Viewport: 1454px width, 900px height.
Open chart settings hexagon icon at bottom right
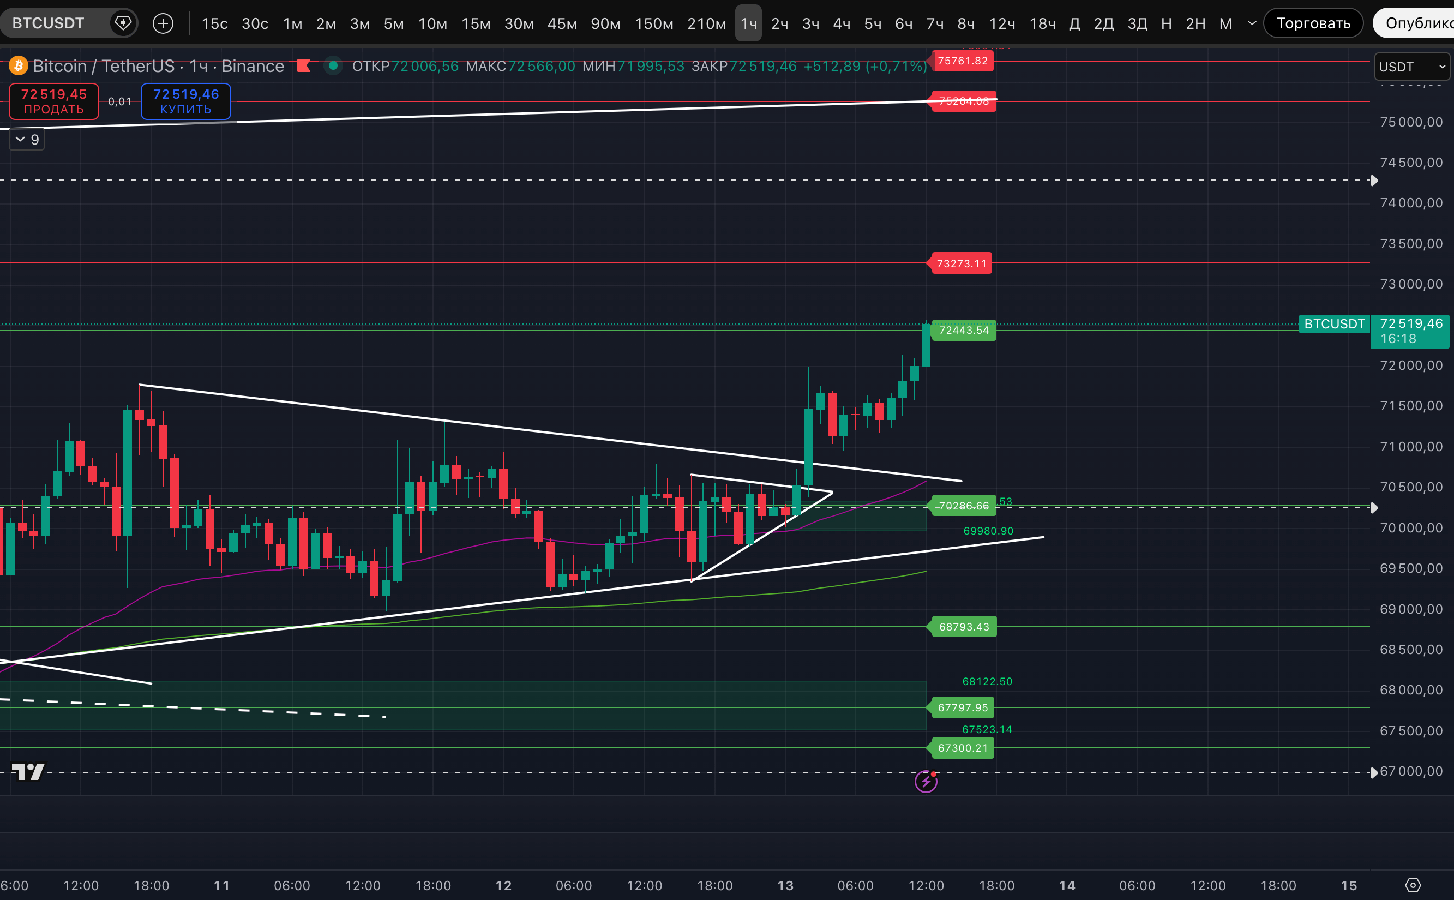coord(1413,885)
